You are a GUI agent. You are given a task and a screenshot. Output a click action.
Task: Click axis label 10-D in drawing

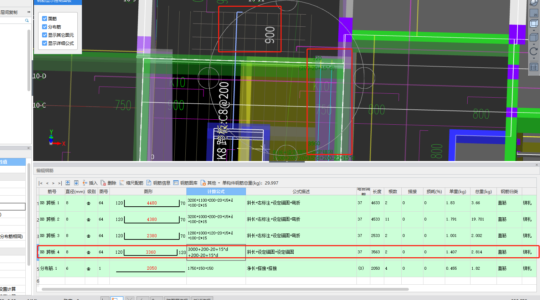tap(39, 76)
